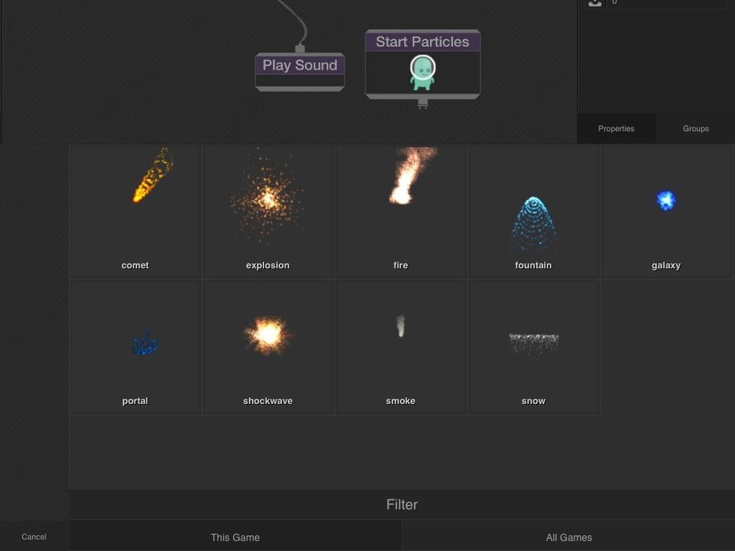The image size is (735, 551).
Task: Click the alien character on Start Particles block
Action: point(422,71)
